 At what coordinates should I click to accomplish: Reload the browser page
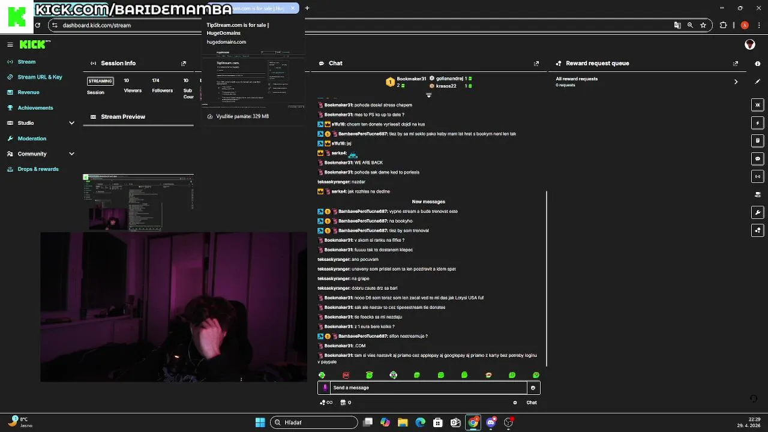coord(38,25)
